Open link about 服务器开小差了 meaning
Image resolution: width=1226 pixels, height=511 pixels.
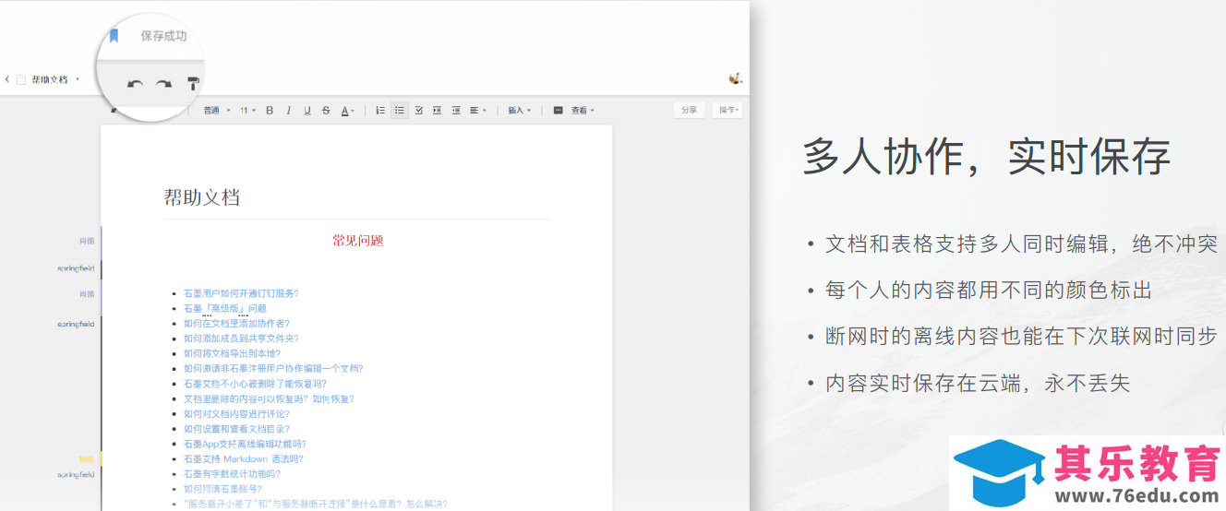coord(315,504)
